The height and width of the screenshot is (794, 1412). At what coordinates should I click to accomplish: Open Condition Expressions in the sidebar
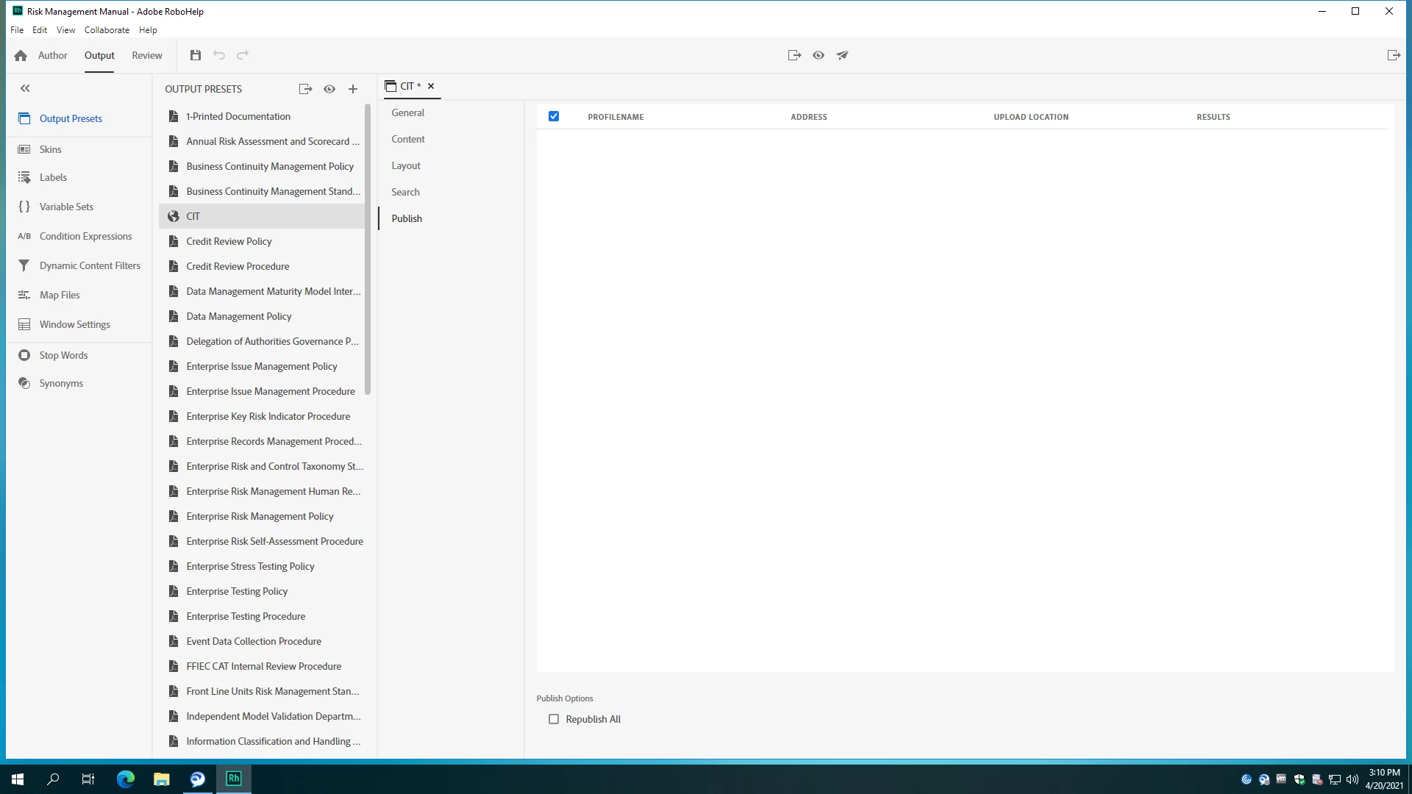(x=85, y=236)
